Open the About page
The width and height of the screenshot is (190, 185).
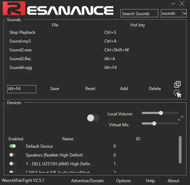pos(173,181)
